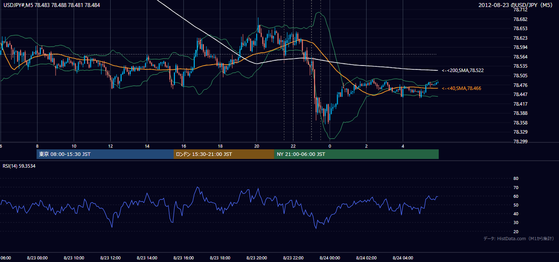The width and height of the screenshot is (559, 262).
Task: Click price axis label 78.623
Action: (520, 38)
